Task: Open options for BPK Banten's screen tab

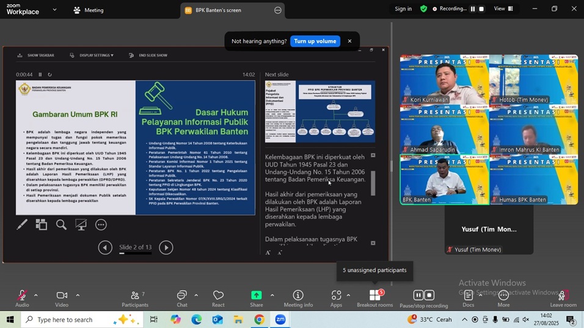Action: tap(278, 10)
